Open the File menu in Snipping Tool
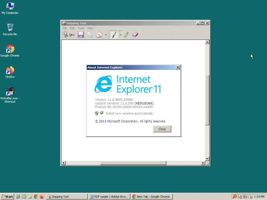 [65, 28]
